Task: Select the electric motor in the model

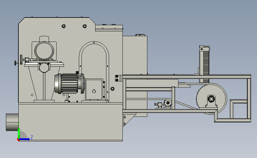Action: coord(69,84)
